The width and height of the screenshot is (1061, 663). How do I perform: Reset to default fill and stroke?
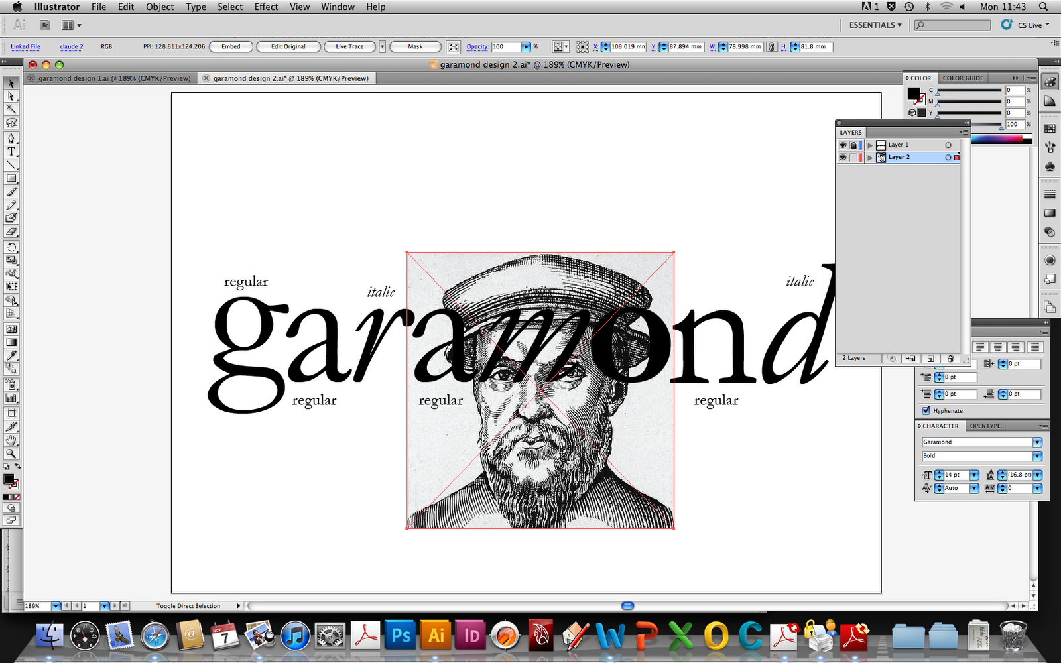click(x=7, y=467)
